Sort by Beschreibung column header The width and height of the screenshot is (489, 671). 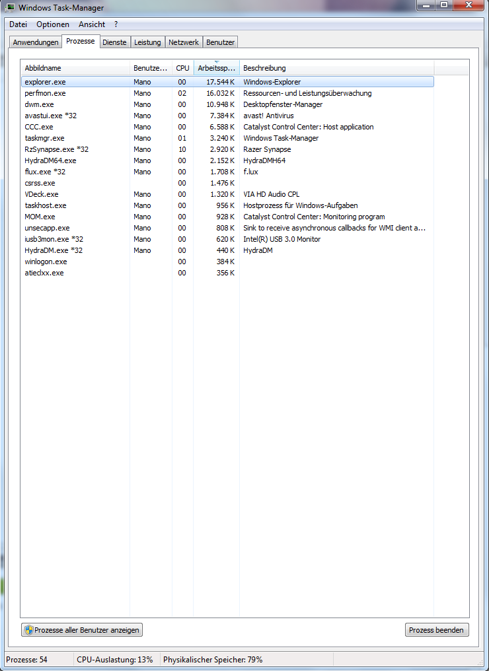click(337, 68)
